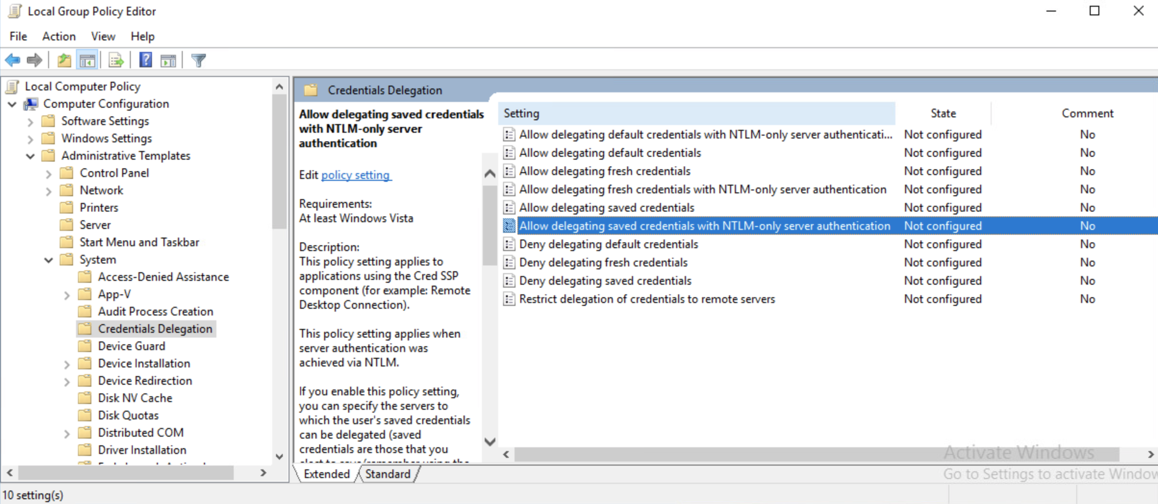Click the Filter funnel toolbar icon

pyautogui.click(x=198, y=60)
